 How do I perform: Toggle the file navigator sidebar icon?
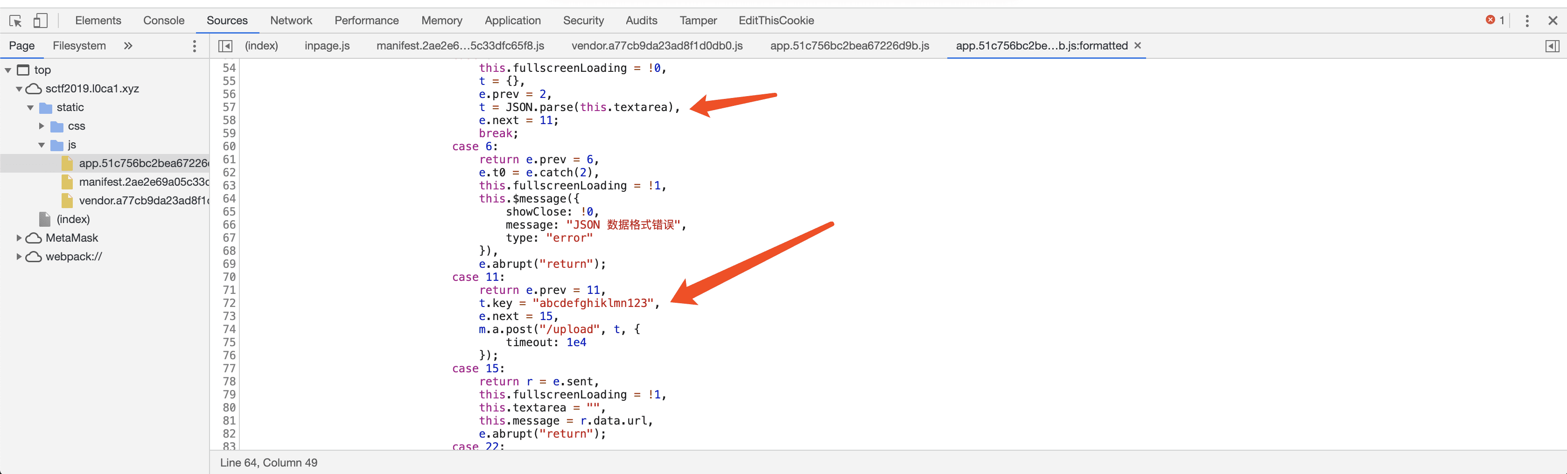click(x=225, y=46)
